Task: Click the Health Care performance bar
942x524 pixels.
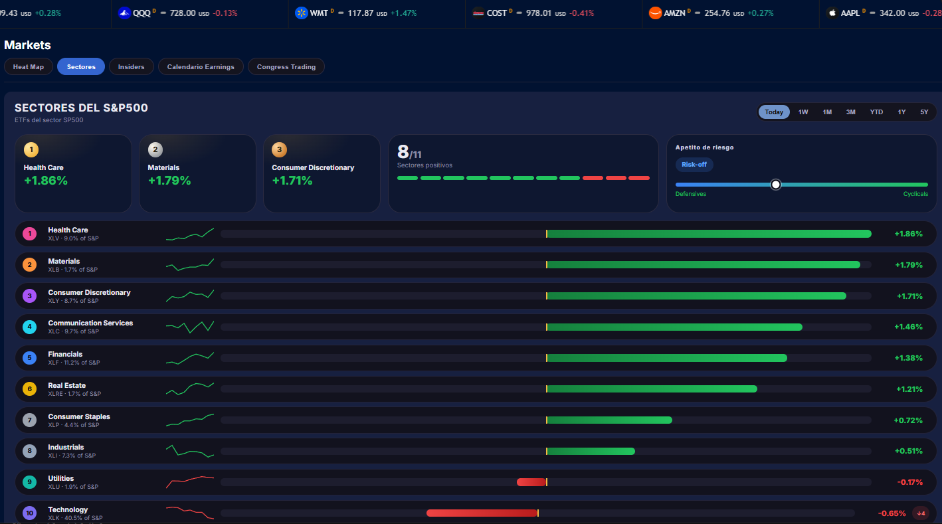Action: click(545, 234)
